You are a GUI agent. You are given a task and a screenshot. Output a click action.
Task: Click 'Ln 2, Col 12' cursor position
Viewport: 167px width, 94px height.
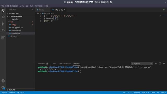pos(132,92)
